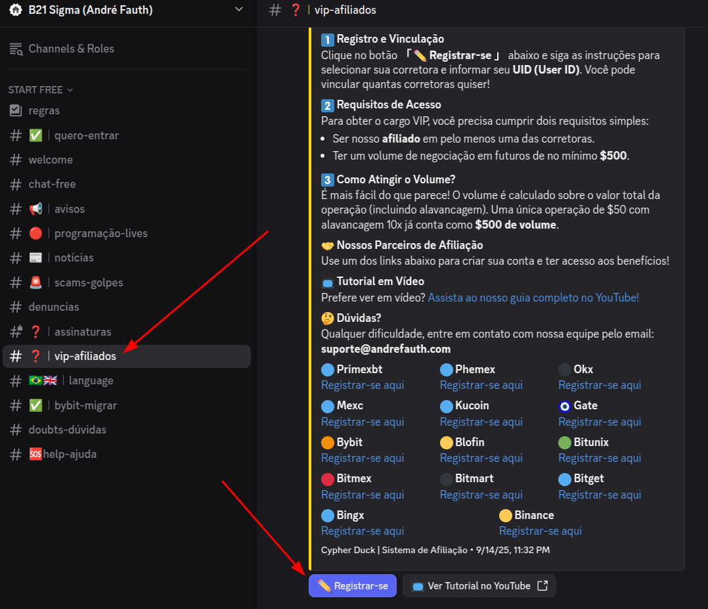This screenshot has width=708, height=609.
Task: Click the vip-afiliados channel title in header
Action: [345, 10]
